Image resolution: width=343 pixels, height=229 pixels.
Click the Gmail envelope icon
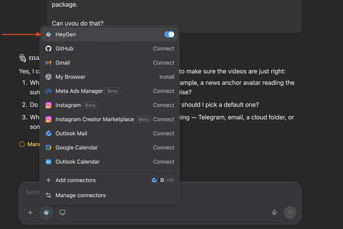[48, 63]
